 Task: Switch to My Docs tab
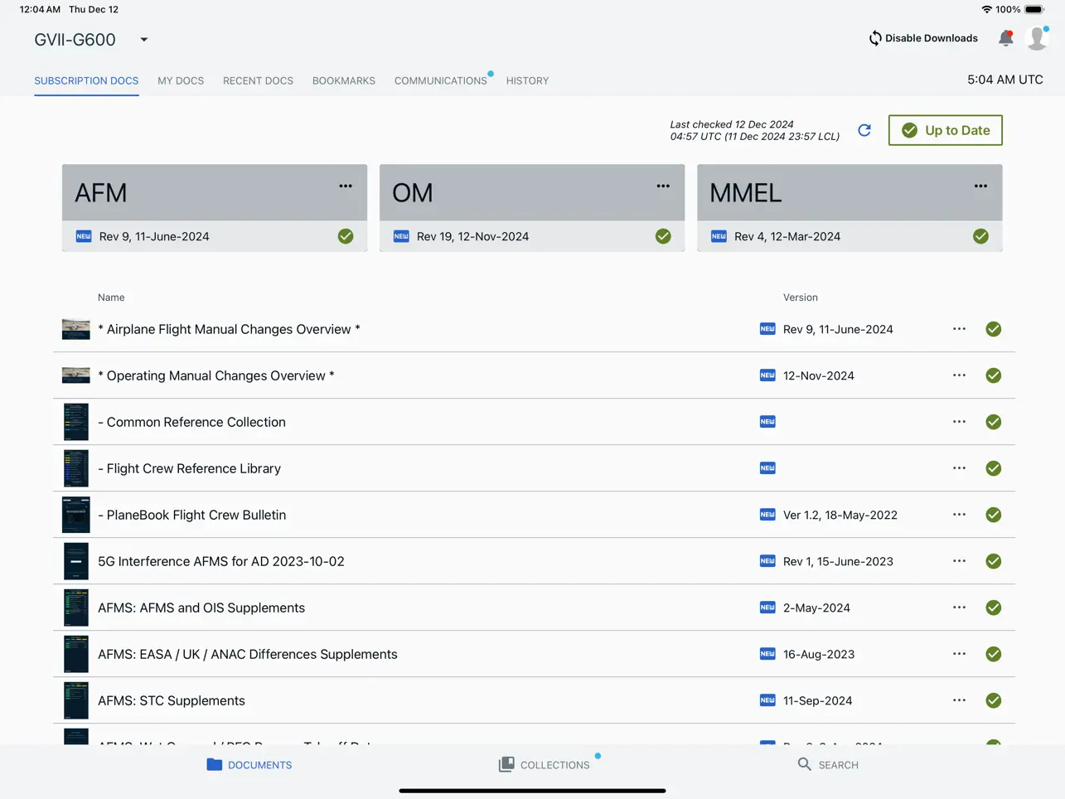point(181,80)
